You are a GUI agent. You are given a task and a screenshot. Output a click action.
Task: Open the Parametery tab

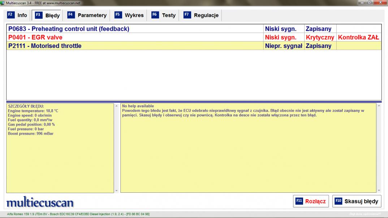(87, 15)
